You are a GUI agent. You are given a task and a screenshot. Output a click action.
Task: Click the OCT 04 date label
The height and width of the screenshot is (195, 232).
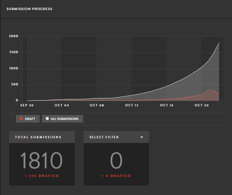62,105
